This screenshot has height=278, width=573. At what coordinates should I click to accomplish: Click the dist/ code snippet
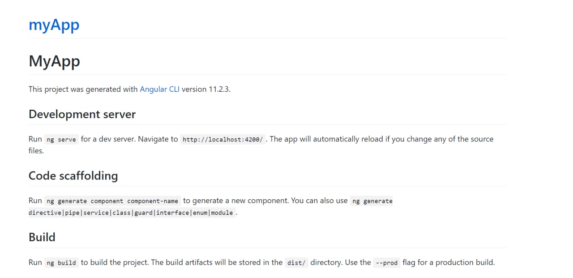tap(296, 263)
